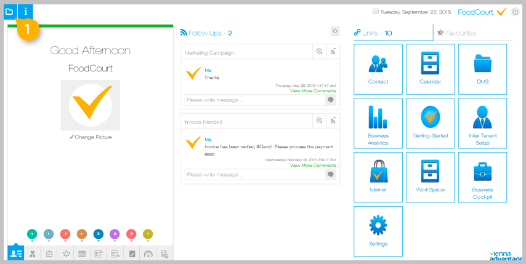526x264 pixels.
Task: Click the FoodCourt user name at top right
Action: pos(475,12)
